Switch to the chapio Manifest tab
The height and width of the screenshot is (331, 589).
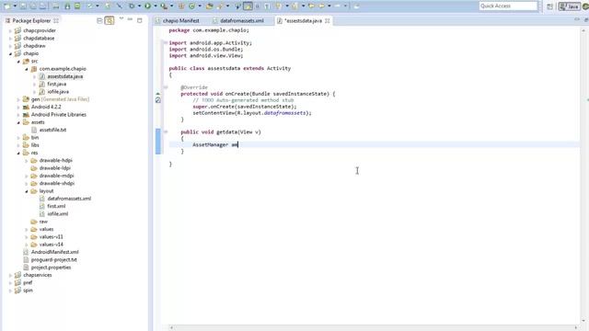point(180,20)
